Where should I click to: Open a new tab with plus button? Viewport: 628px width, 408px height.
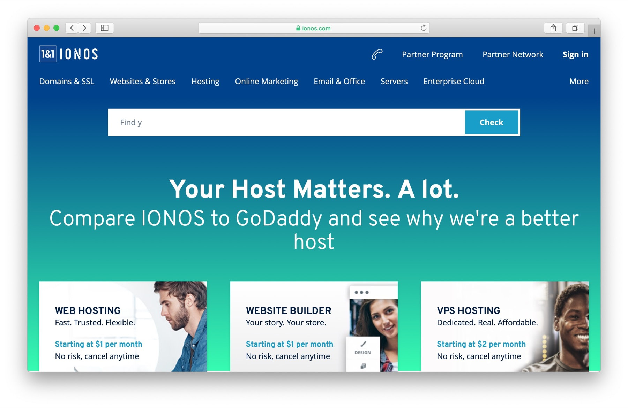tap(594, 31)
